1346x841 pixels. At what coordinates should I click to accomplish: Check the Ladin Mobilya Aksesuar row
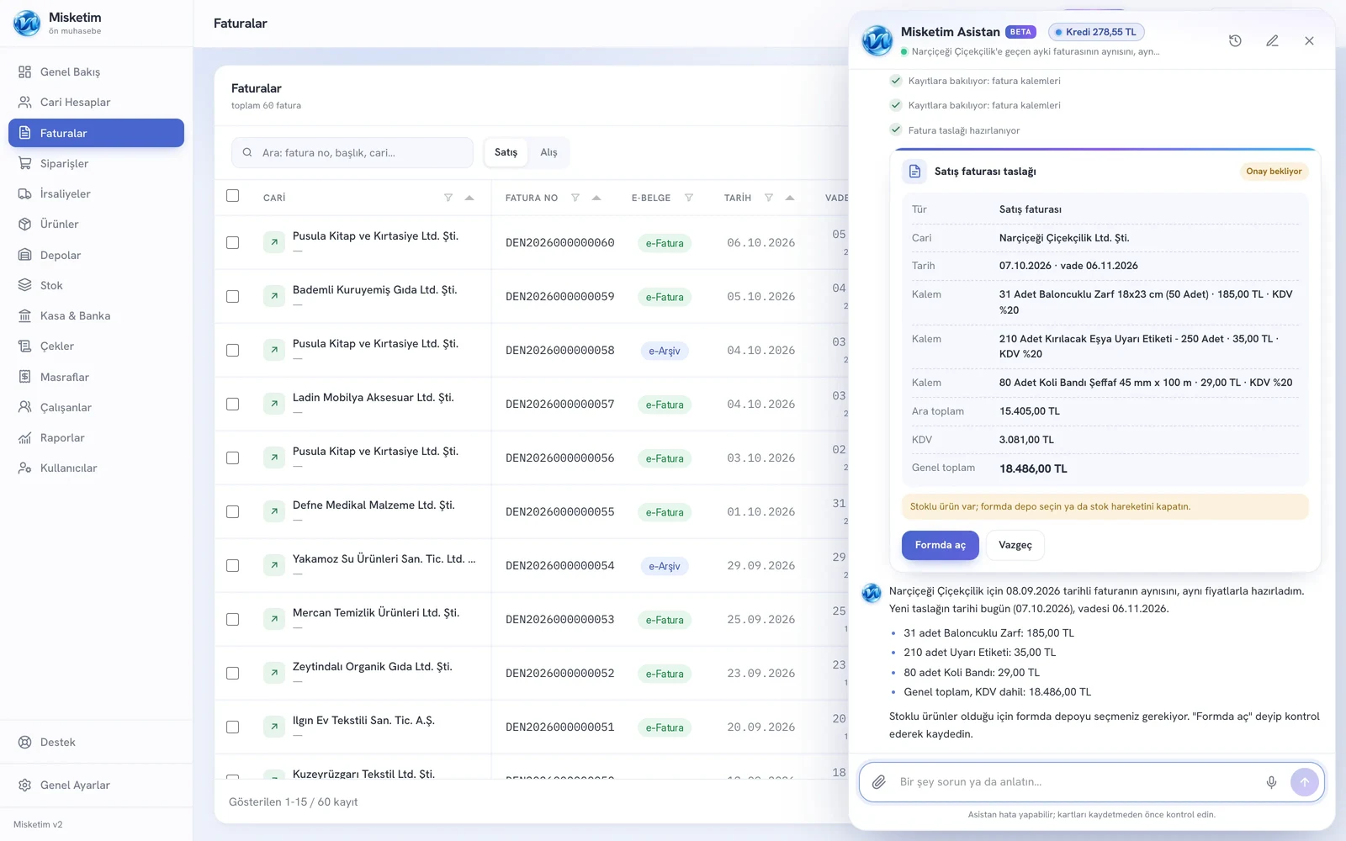[x=233, y=405]
